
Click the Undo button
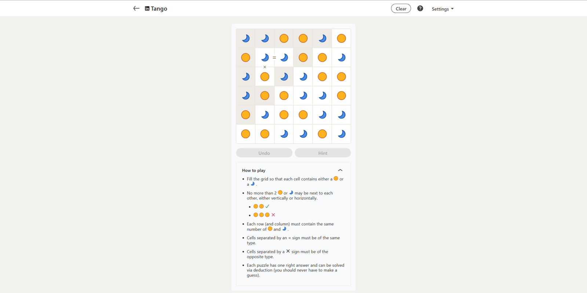coord(264,153)
